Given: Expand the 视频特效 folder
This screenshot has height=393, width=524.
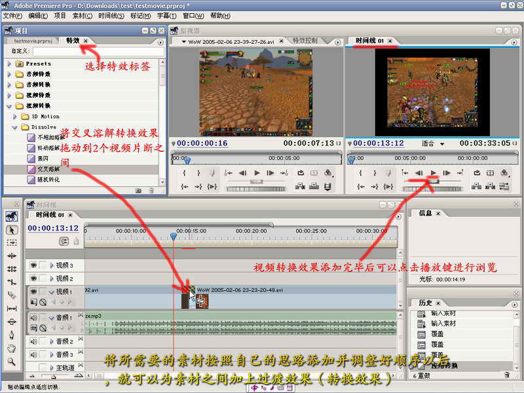Looking at the screenshot, I should pos(9,95).
